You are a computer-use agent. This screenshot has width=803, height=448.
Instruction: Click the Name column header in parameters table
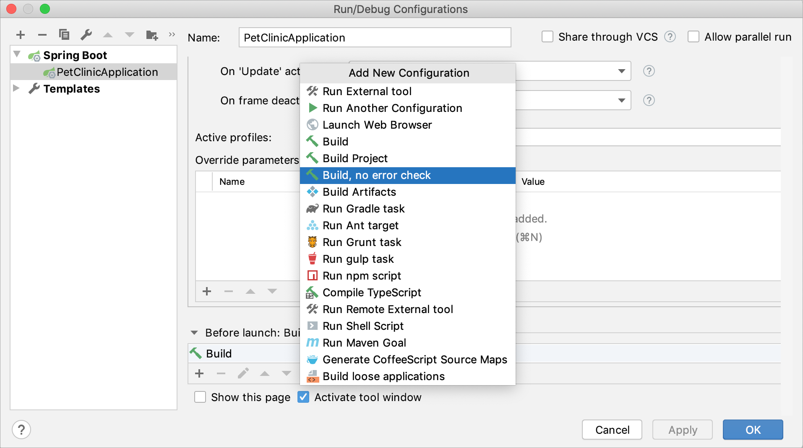click(232, 181)
